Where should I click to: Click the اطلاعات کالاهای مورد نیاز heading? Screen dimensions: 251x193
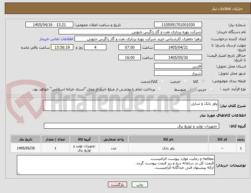pos(223,115)
